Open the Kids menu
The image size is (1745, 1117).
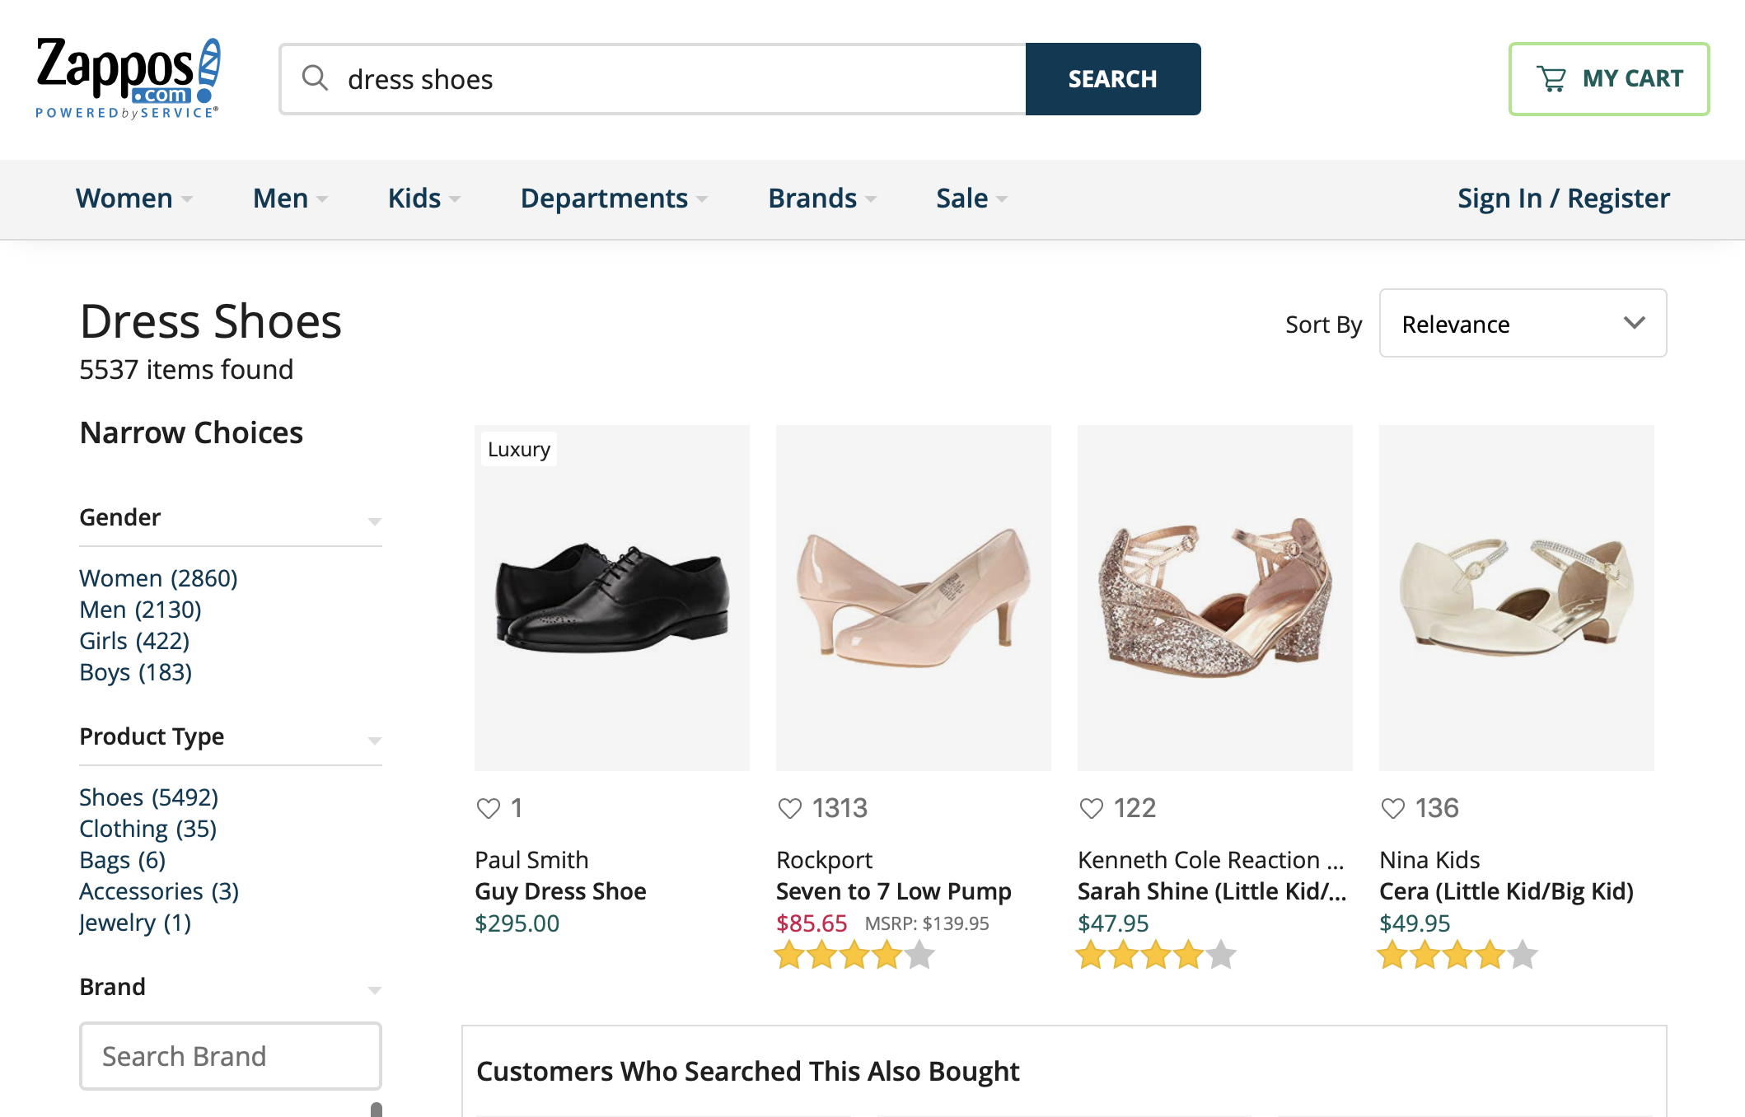click(x=424, y=199)
